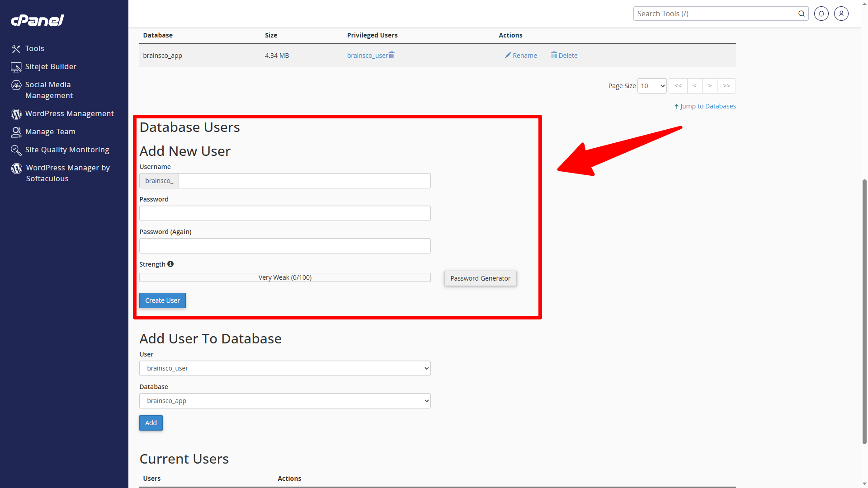Follow the Jump to Databases link
The width and height of the screenshot is (868, 488).
tap(705, 106)
